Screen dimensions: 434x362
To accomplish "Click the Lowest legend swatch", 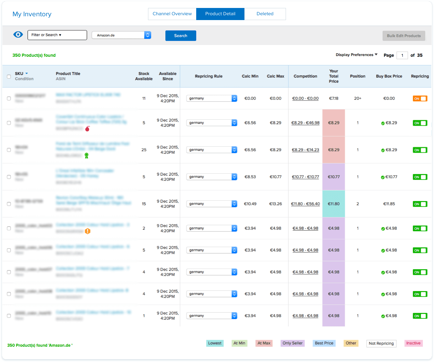I will [215, 343].
